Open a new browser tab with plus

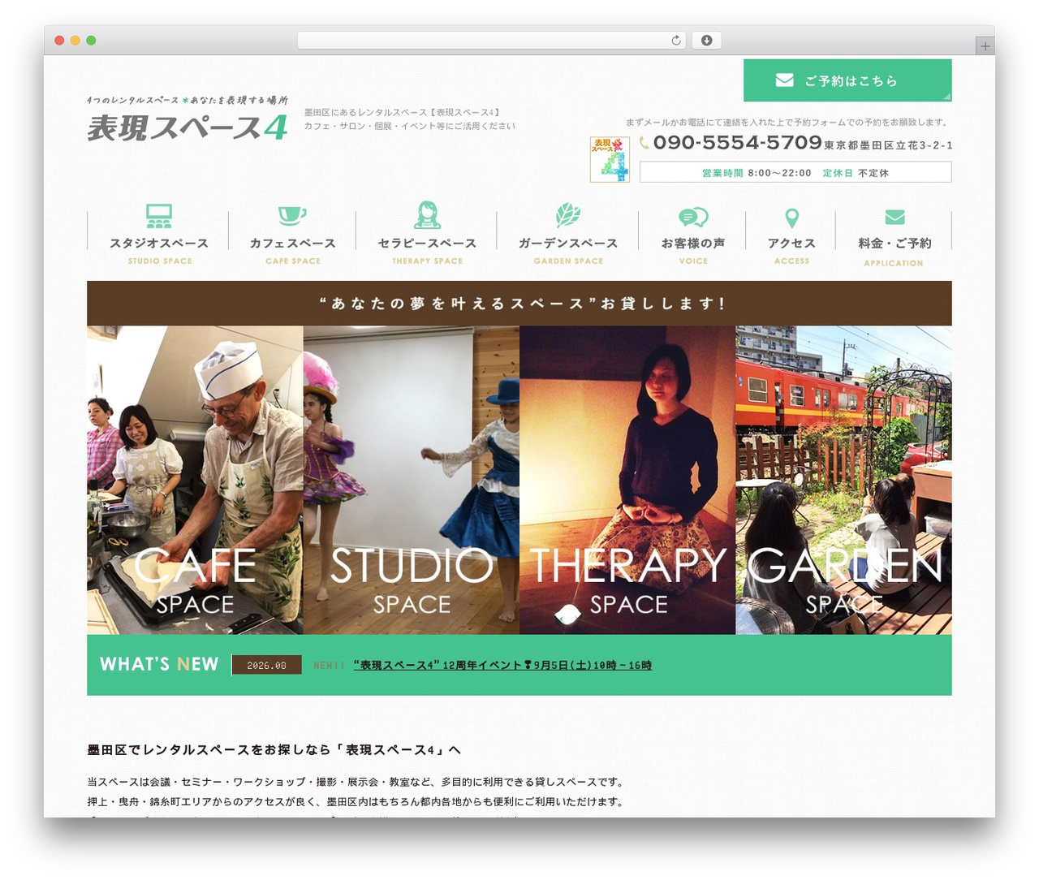pos(985,46)
